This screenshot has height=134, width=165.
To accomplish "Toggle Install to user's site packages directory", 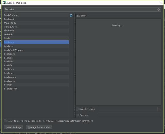I will (x=5, y=121).
